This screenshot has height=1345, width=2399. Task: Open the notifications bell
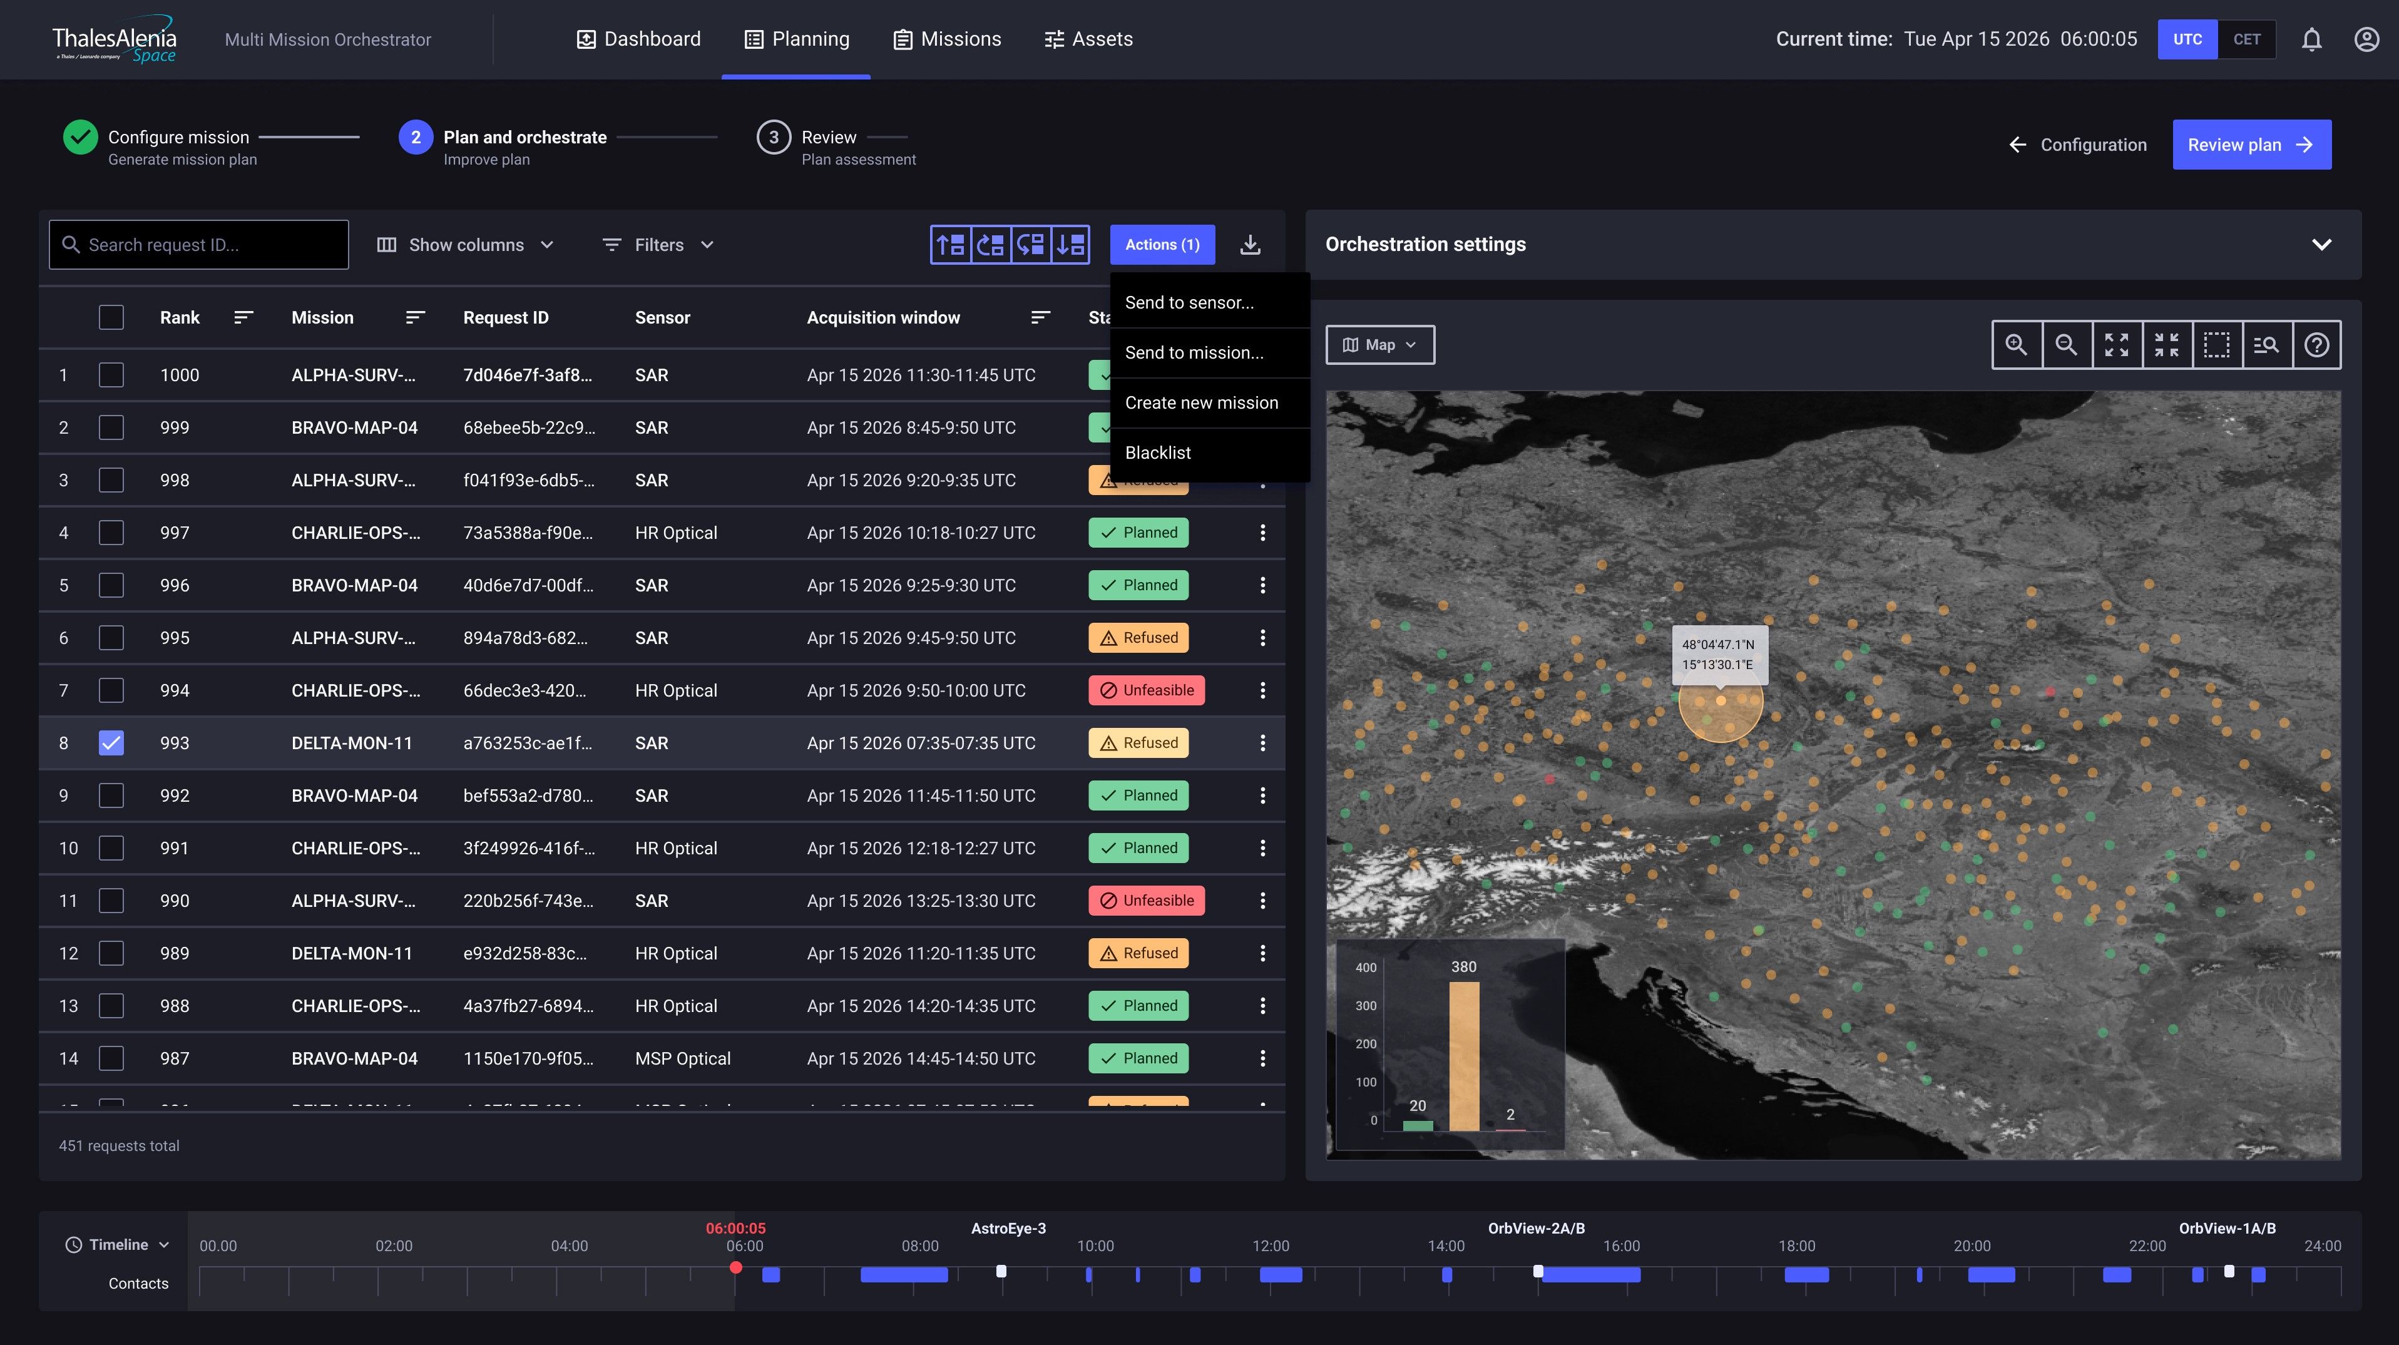[x=2311, y=39]
